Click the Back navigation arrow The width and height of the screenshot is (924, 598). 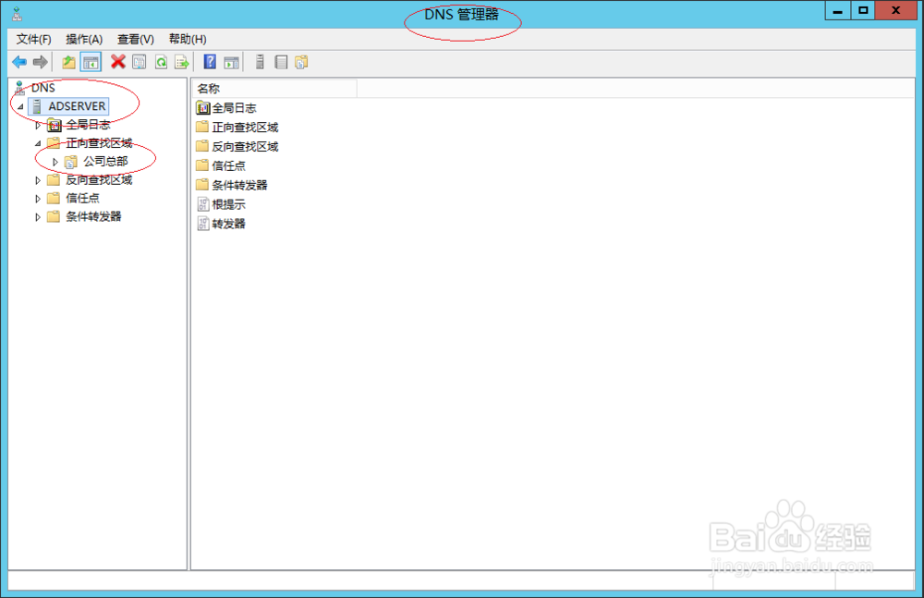point(18,61)
